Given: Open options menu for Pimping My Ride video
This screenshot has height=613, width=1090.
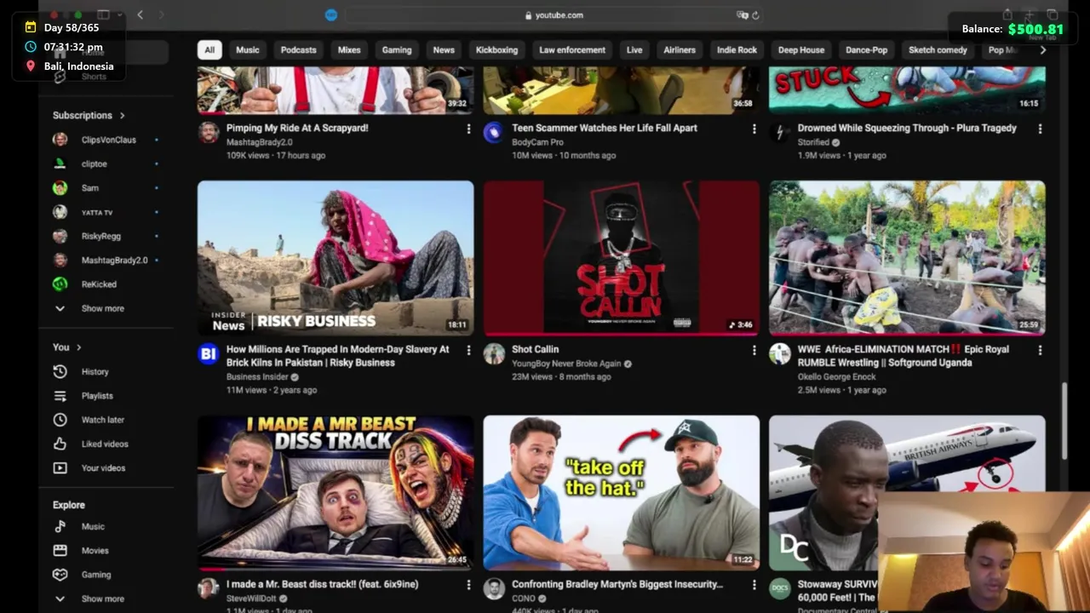Looking at the screenshot, I should 468,129.
